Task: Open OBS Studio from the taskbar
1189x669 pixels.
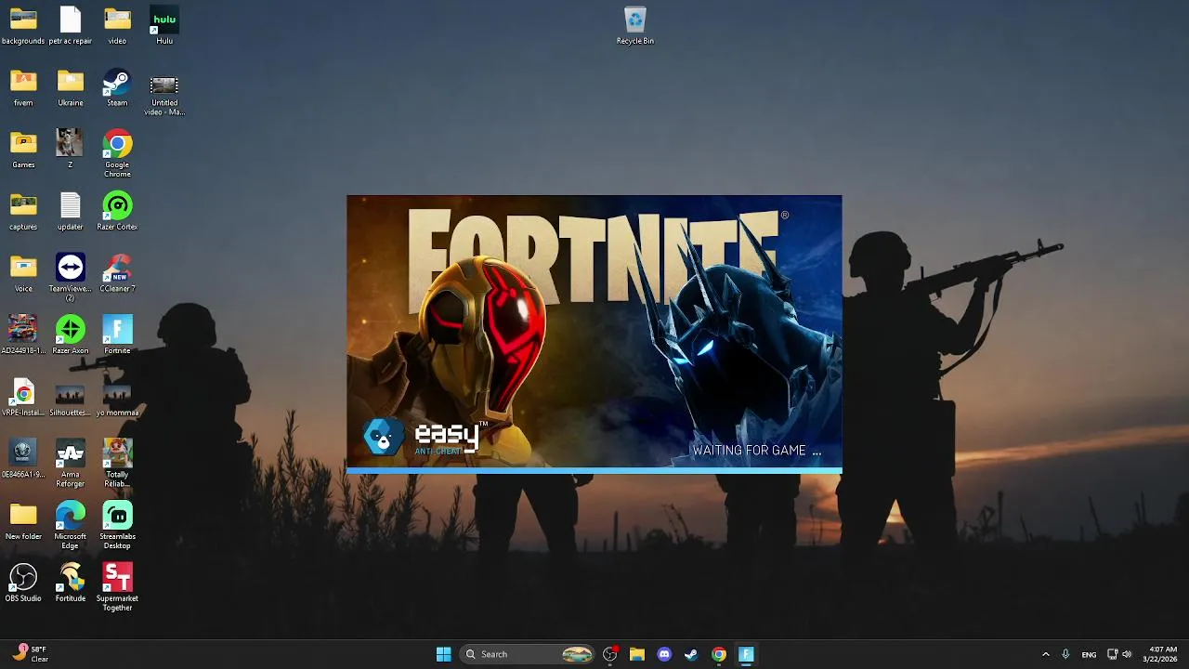Action: (610, 654)
